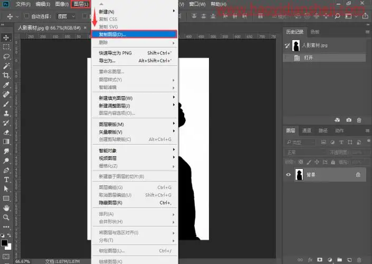Select the 打开 history state
Screen dimensions: 372x264
[x=325, y=58]
